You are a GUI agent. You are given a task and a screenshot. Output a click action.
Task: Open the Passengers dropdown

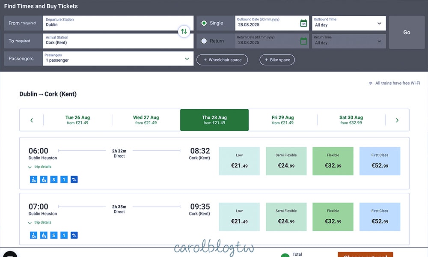pos(117,59)
